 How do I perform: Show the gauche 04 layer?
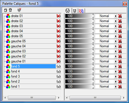pyautogui.click(x=59, y=46)
